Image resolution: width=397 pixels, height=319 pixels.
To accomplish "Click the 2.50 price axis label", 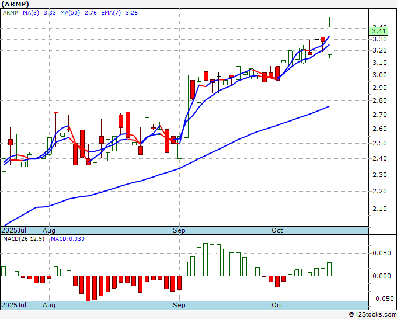I will pos(380,143).
